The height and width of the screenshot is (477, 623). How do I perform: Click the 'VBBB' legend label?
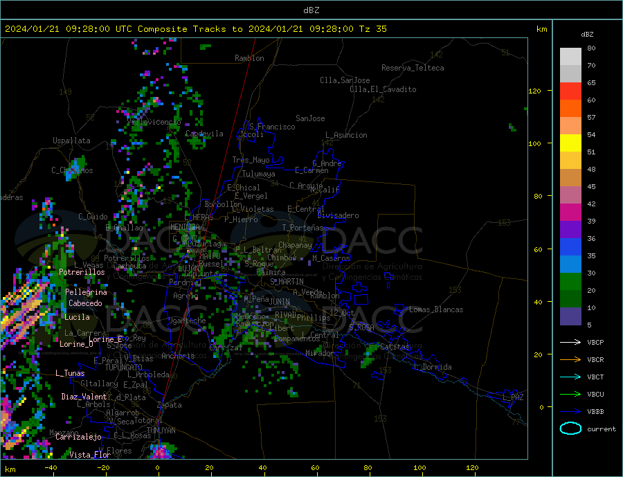coord(595,412)
